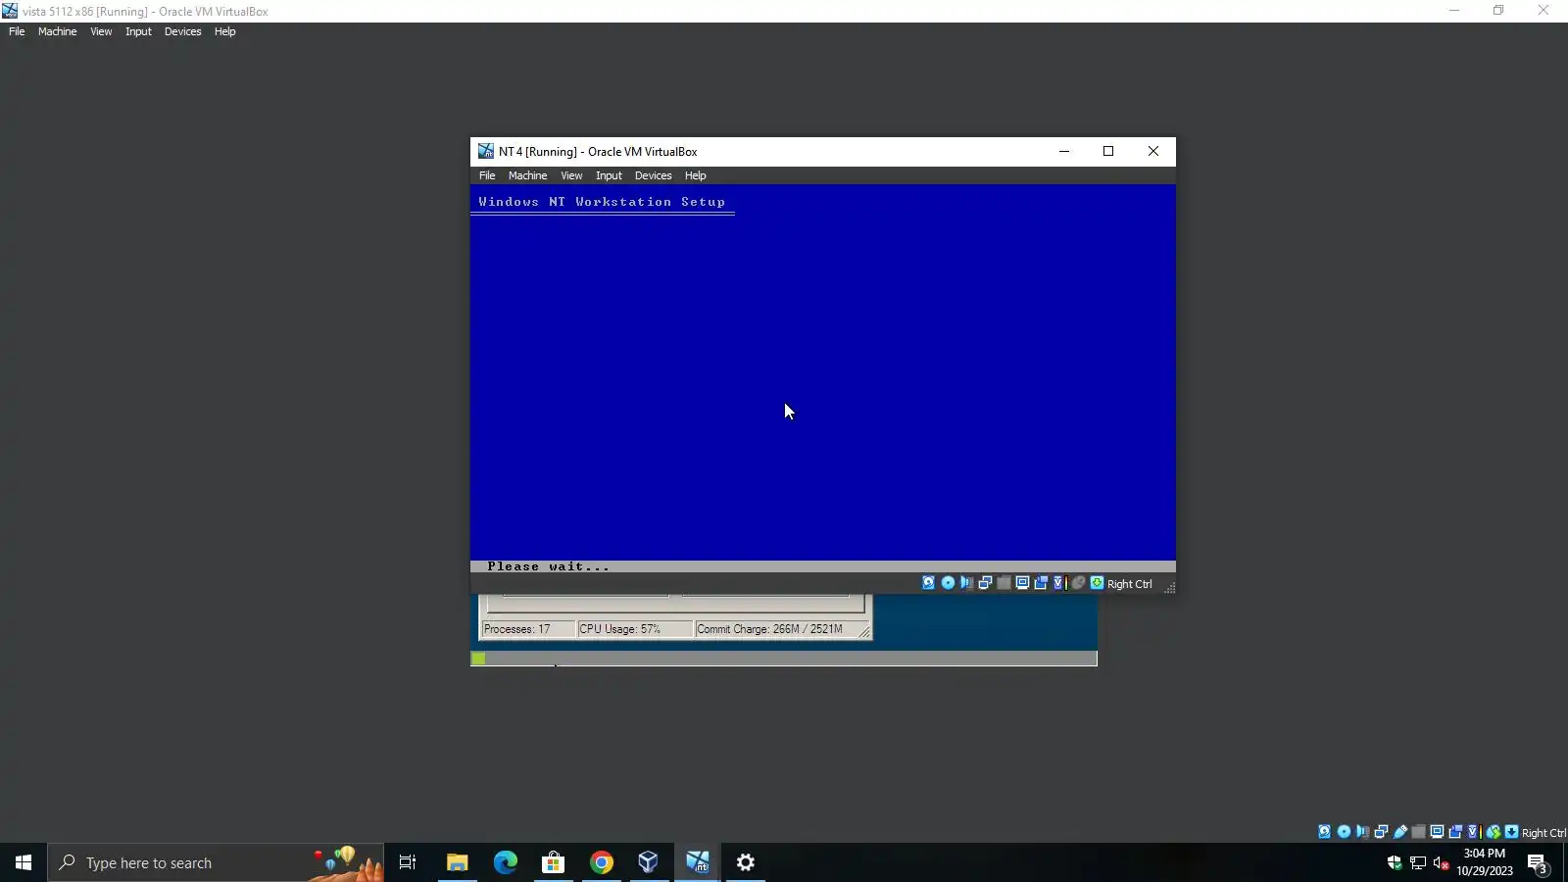The height and width of the screenshot is (882, 1568).
Task: Click keyboard capture indicator in NT 4 status bar
Action: tap(1097, 583)
